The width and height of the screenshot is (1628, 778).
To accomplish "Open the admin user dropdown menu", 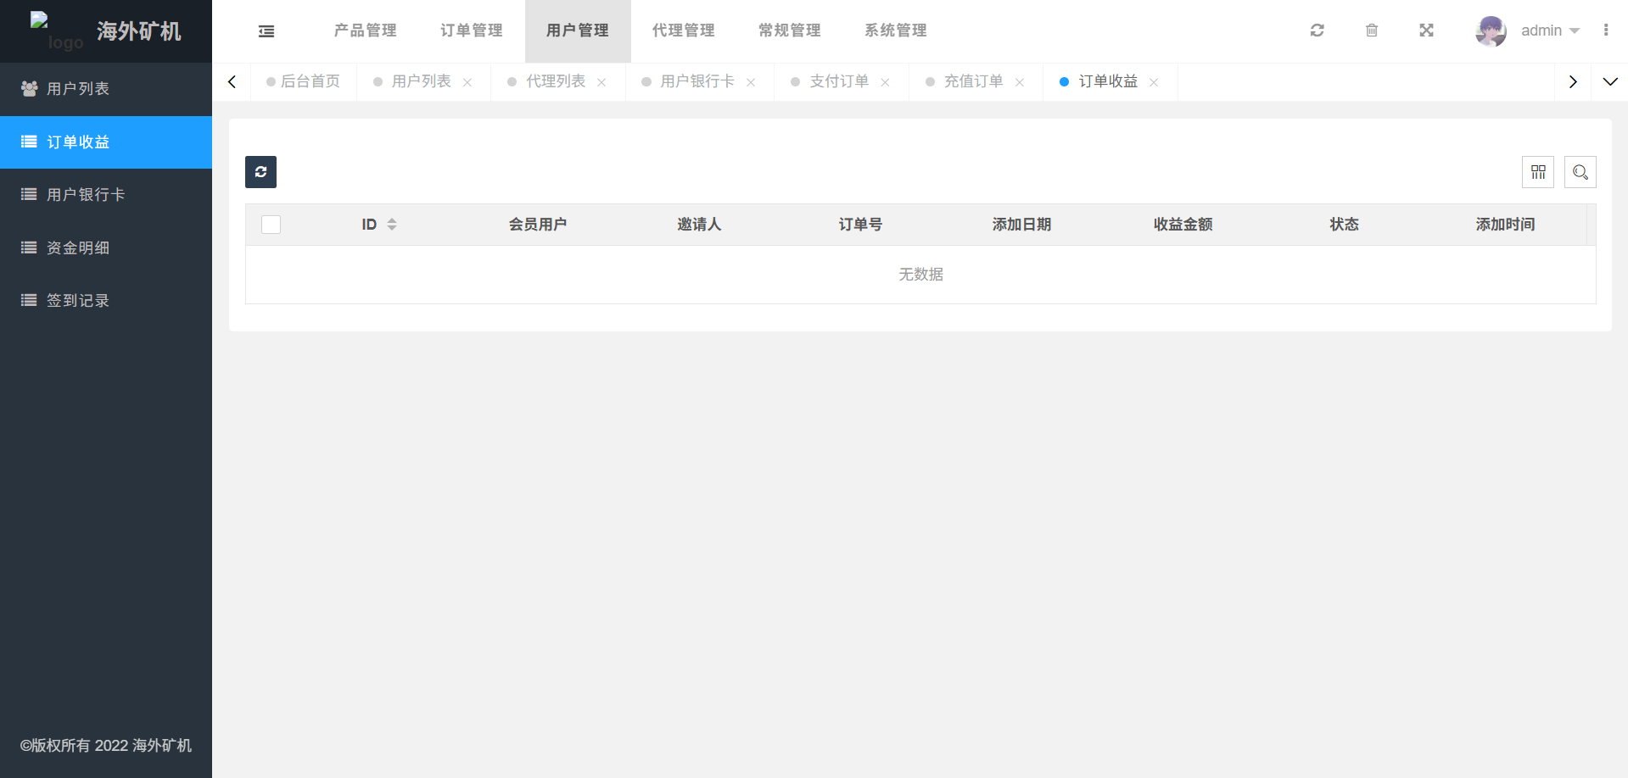I will [x=1549, y=31].
